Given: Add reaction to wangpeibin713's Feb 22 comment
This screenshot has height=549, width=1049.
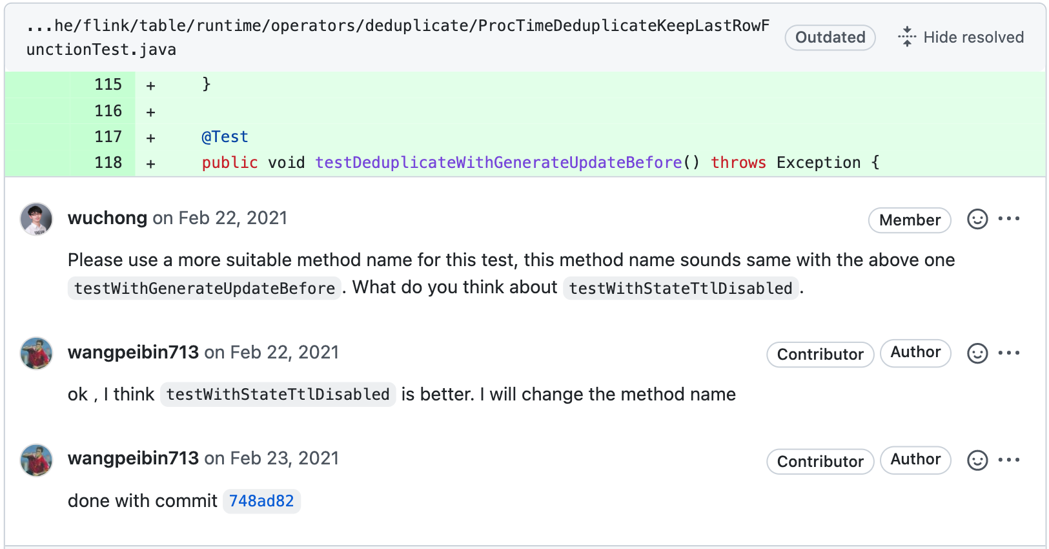Looking at the screenshot, I should pyautogui.click(x=977, y=353).
